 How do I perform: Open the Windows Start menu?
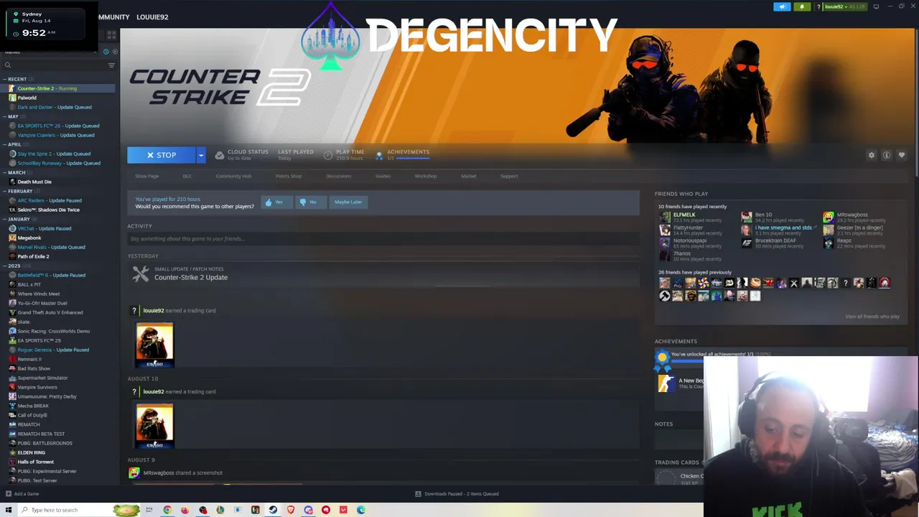[9, 510]
